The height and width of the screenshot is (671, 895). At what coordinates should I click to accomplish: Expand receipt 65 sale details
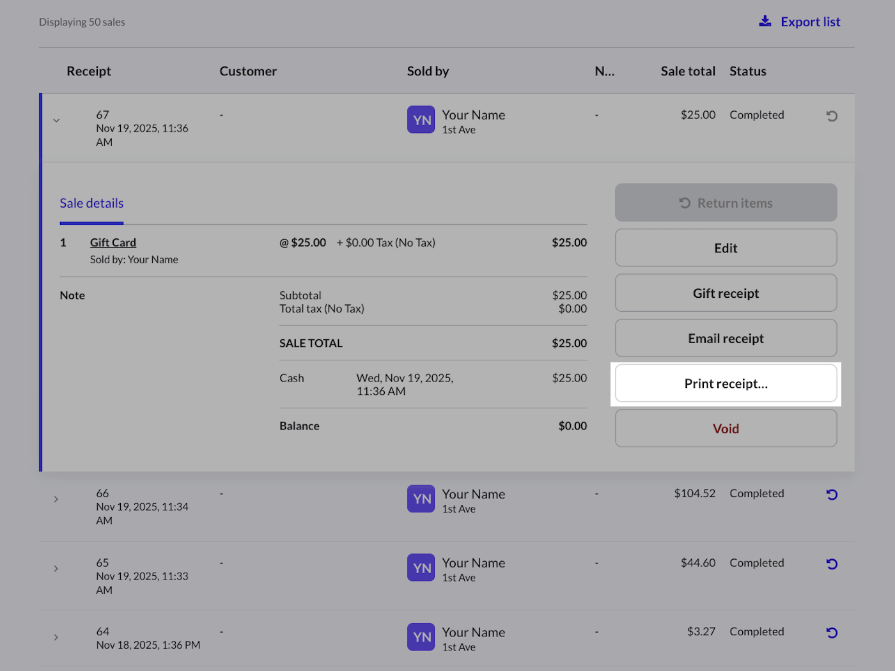click(x=56, y=569)
